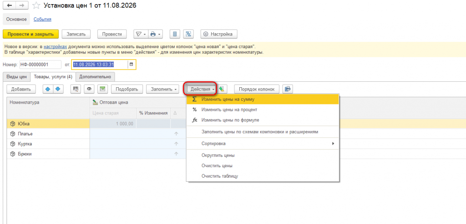Choose Изменить цены на процент
The height and width of the screenshot is (224, 466).
(x=263, y=110)
